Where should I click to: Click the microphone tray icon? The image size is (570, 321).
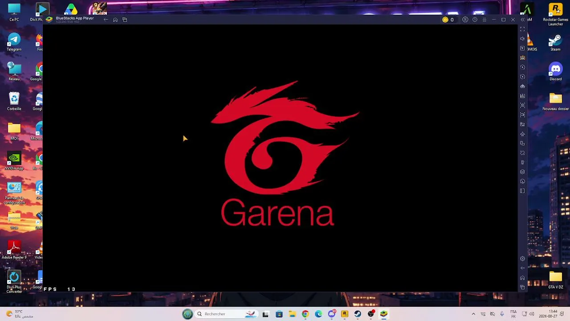(x=502, y=314)
